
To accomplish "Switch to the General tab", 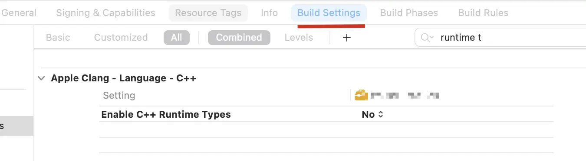I will click(x=19, y=13).
